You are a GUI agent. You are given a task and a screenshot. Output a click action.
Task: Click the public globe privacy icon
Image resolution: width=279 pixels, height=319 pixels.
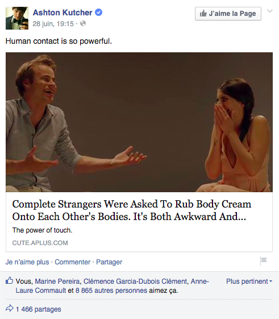[x=83, y=24]
